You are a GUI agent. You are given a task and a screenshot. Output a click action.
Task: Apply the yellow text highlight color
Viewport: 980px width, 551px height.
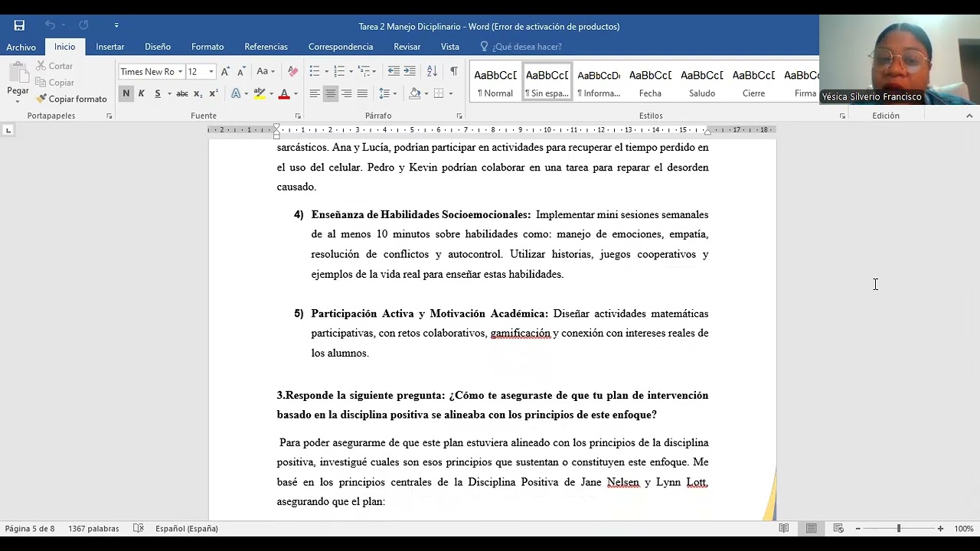click(x=260, y=93)
